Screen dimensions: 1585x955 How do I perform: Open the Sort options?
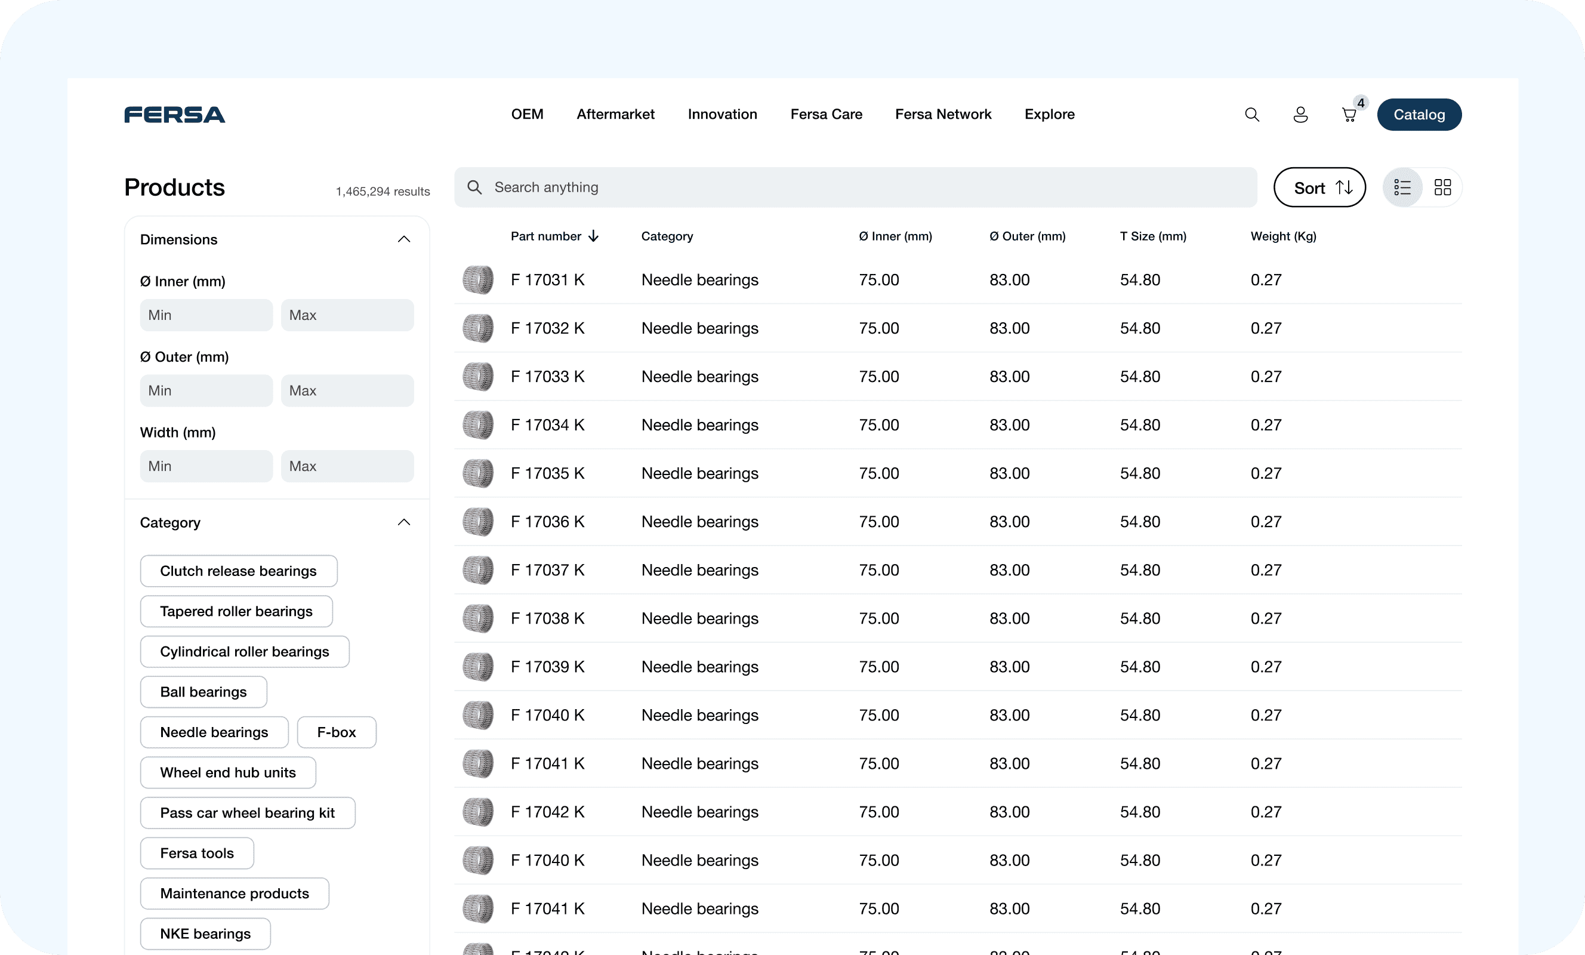coord(1319,187)
